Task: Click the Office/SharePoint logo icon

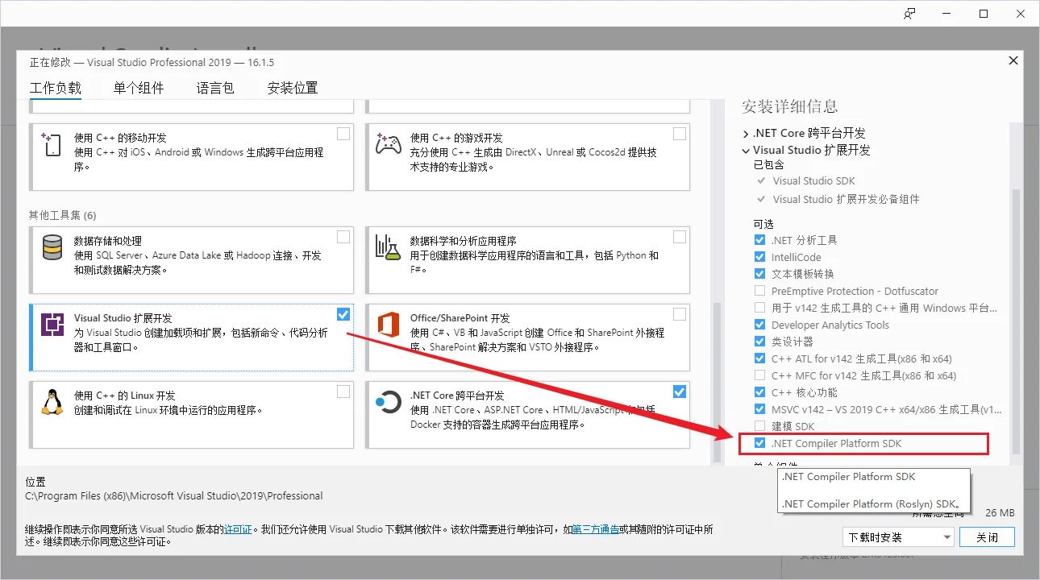Action: (x=389, y=325)
